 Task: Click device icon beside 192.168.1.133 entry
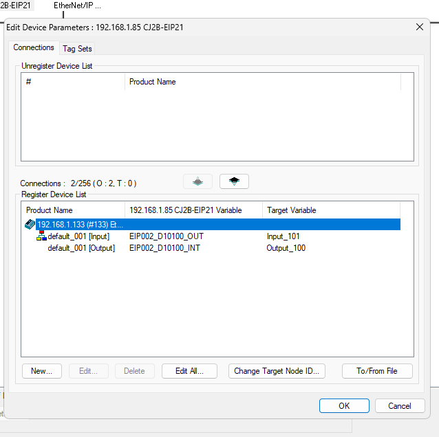pos(30,224)
